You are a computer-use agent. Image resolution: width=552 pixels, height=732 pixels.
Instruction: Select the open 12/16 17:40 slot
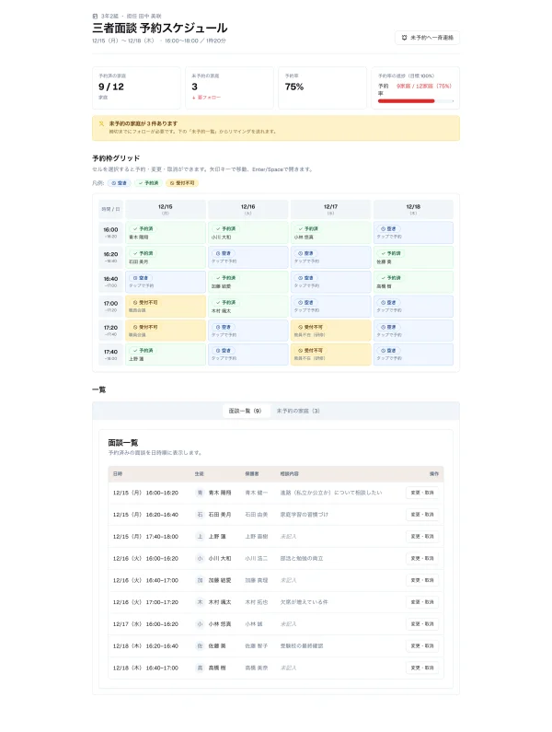[248, 354]
